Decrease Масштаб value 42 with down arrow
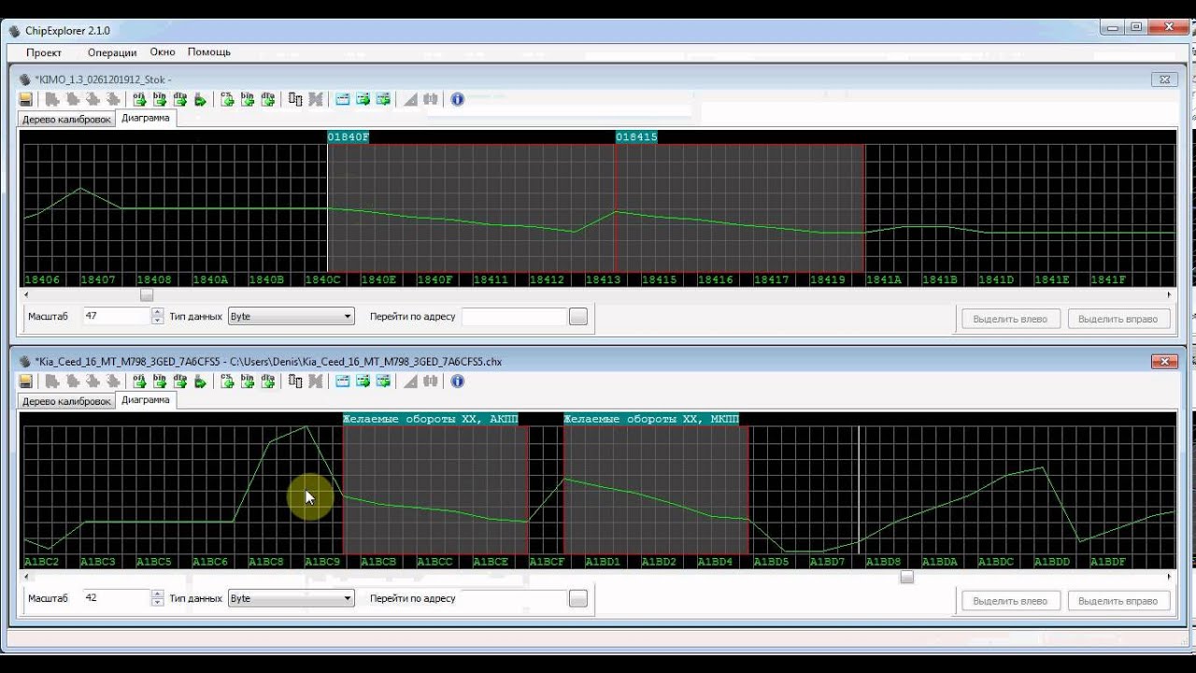The height and width of the screenshot is (673, 1196). click(157, 603)
